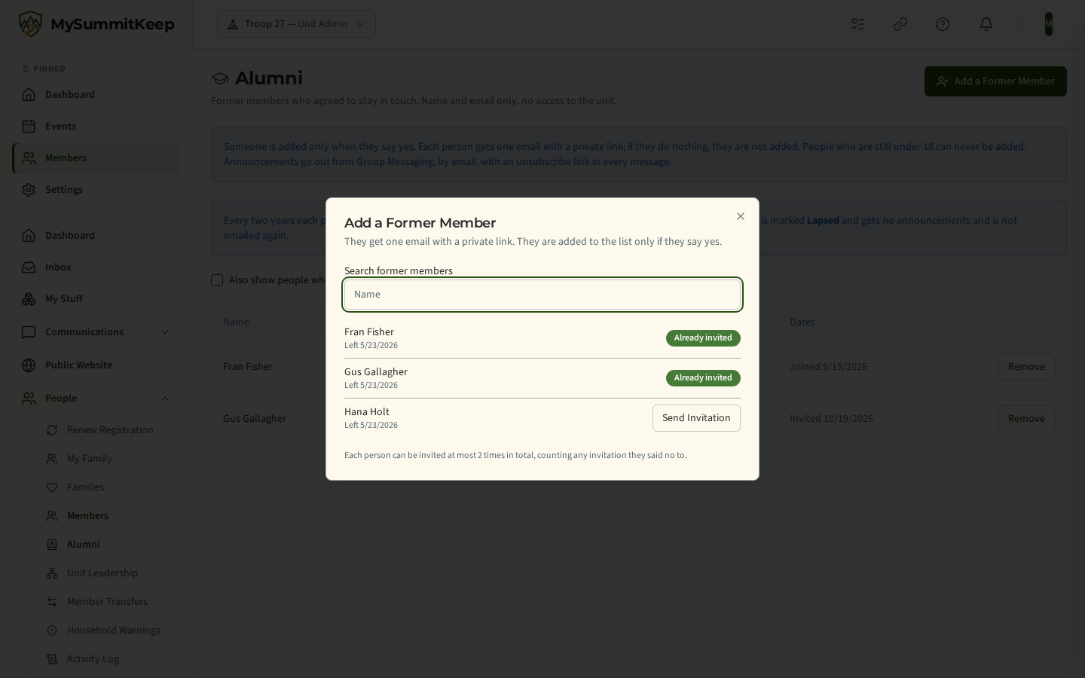
Task: Click the Add a Former Member button
Action: click(995, 81)
